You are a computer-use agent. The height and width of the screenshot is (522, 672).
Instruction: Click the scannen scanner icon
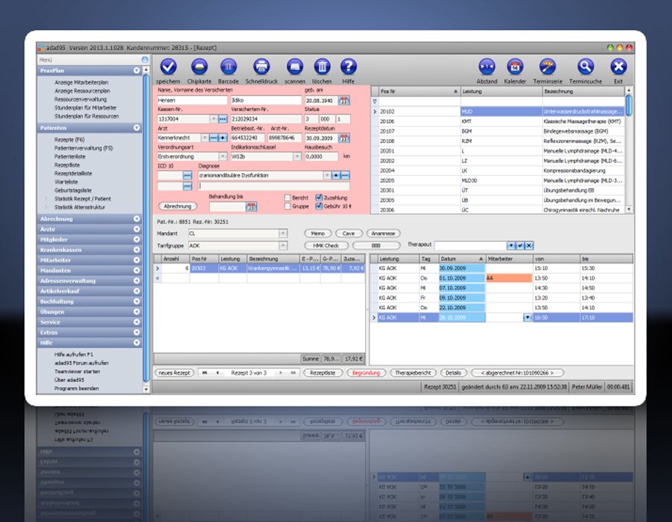294,67
